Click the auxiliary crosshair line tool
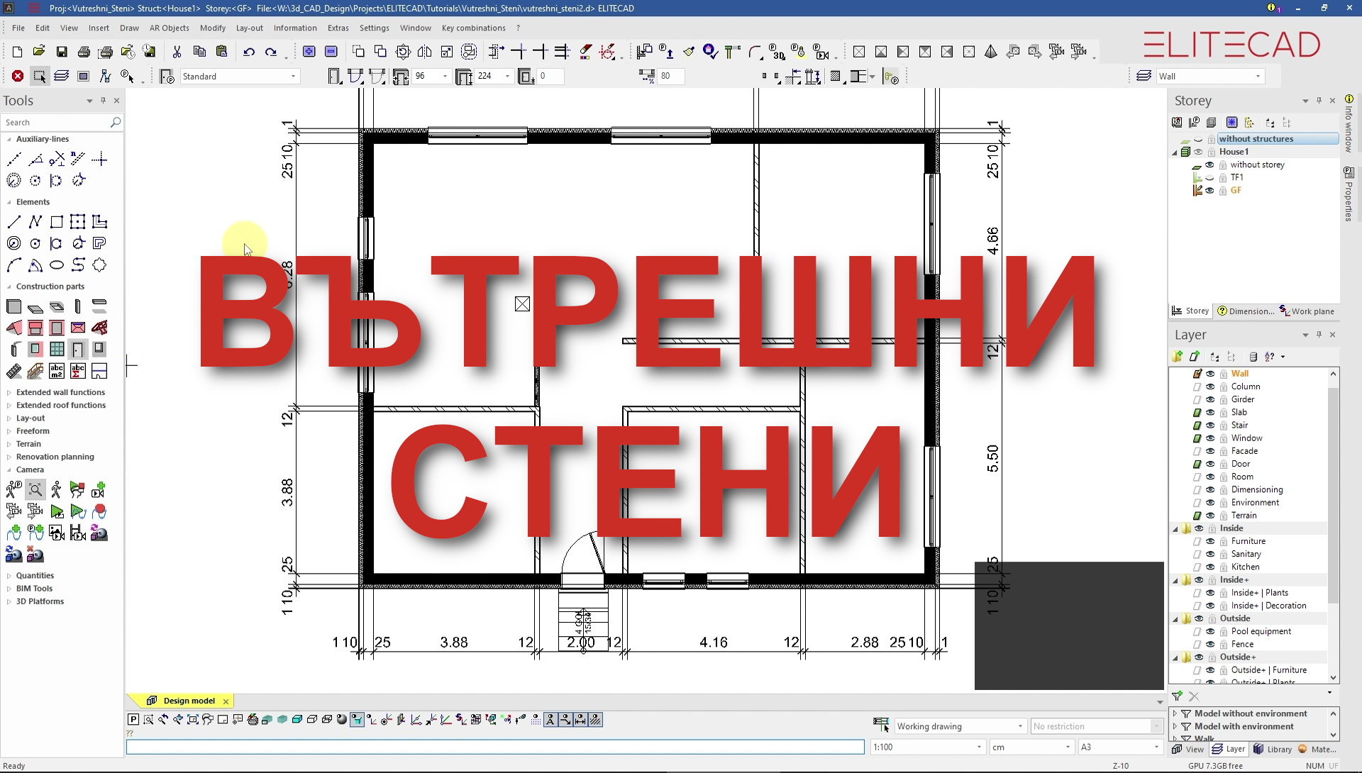Screen dimensions: 1362x773 [99, 160]
